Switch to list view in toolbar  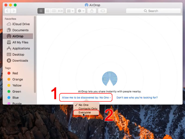(x=47, y=11)
